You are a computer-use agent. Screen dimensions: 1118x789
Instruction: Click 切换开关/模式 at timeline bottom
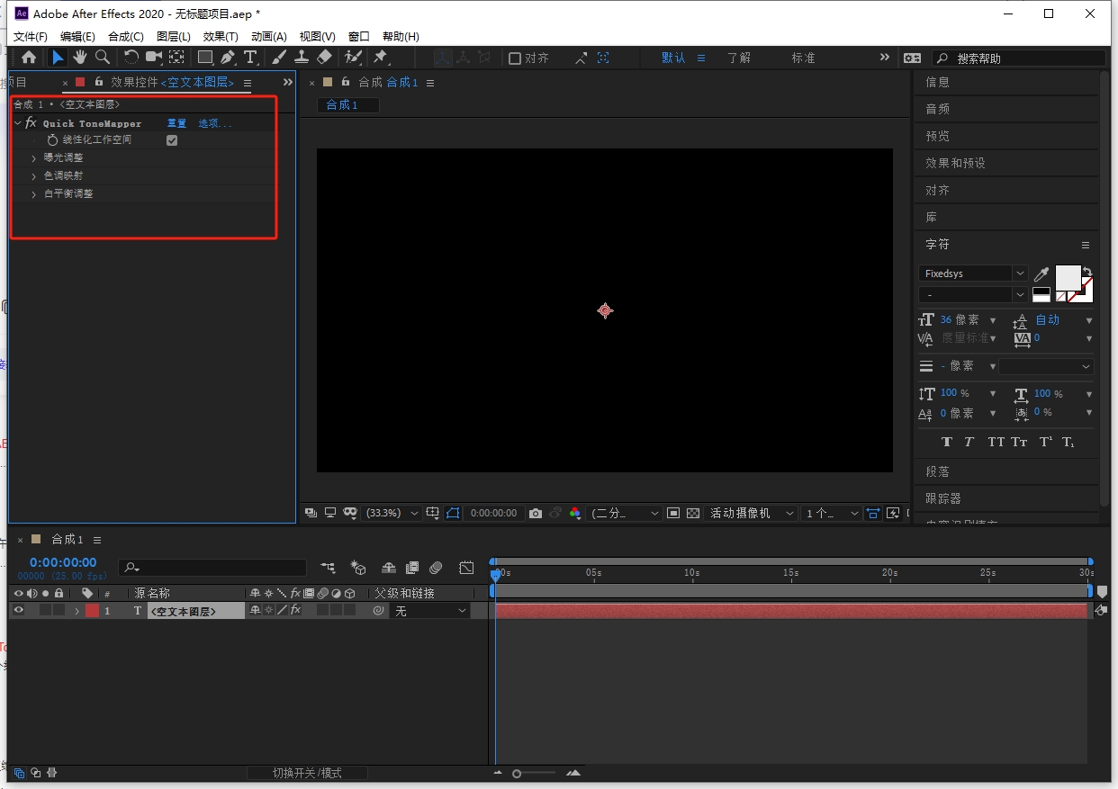tap(307, 773)
